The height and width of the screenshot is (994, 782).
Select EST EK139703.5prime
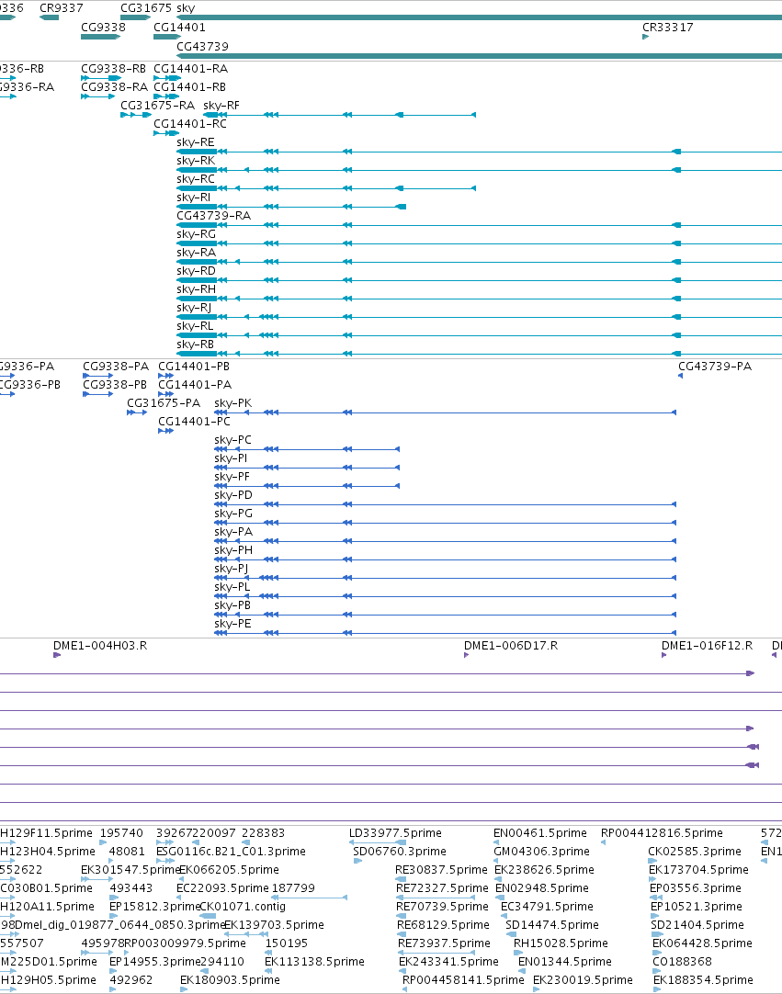274,925
